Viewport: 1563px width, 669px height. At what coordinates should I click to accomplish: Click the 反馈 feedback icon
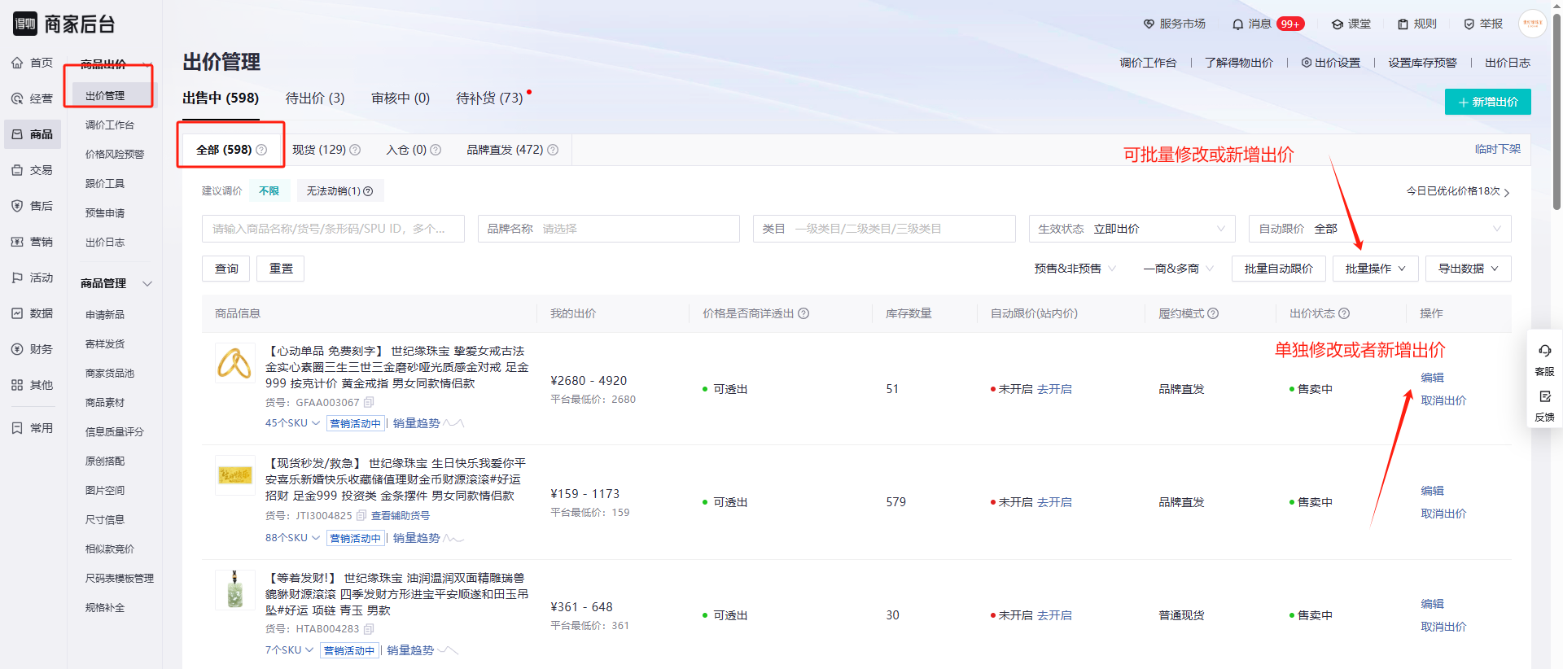click(1544, 397)
